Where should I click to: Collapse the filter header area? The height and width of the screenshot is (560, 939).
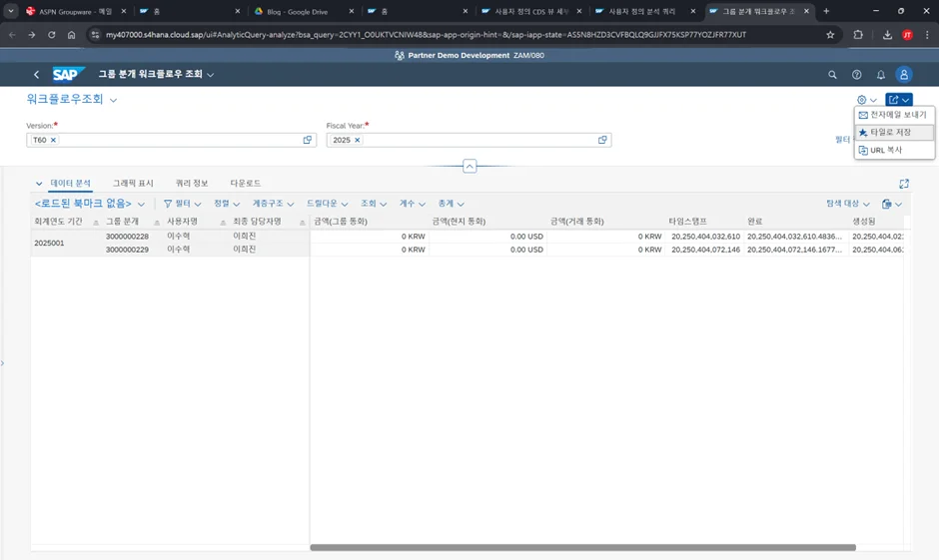pyautogui.click(x=469, y=166)
